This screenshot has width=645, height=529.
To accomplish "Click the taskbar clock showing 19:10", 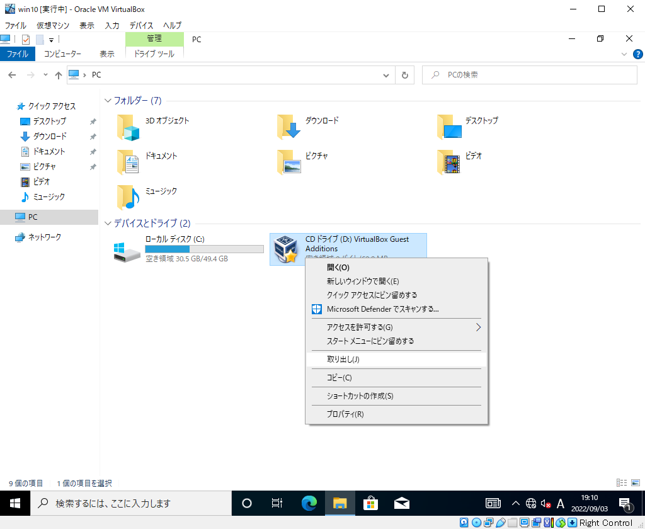I will point(589,503).
